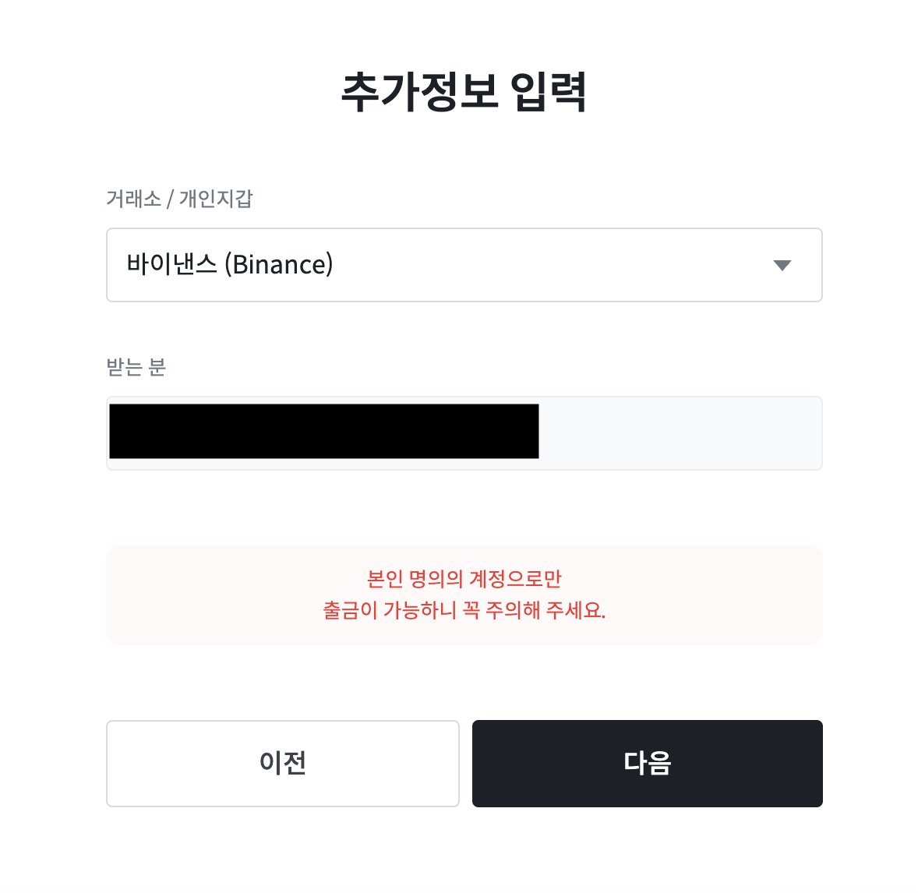The height and width of the screenshot is (893, 918).
Task: Select the redacted recipient name area
Action: (x=323, y=430)
